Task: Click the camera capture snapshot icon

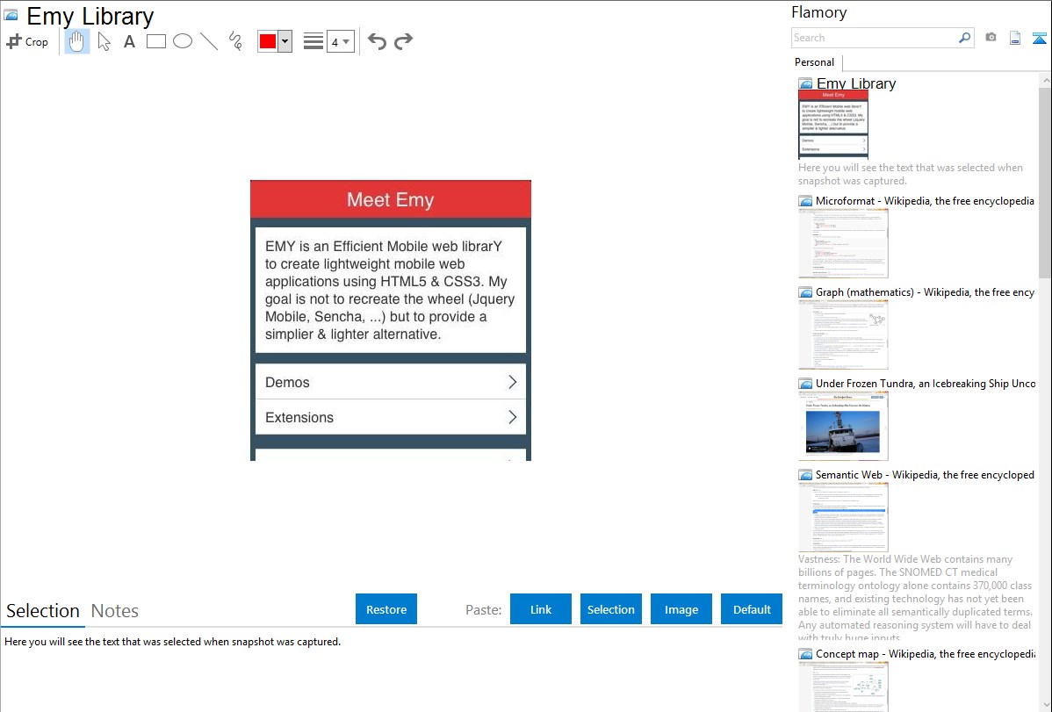Action: [x=991, y=38]
